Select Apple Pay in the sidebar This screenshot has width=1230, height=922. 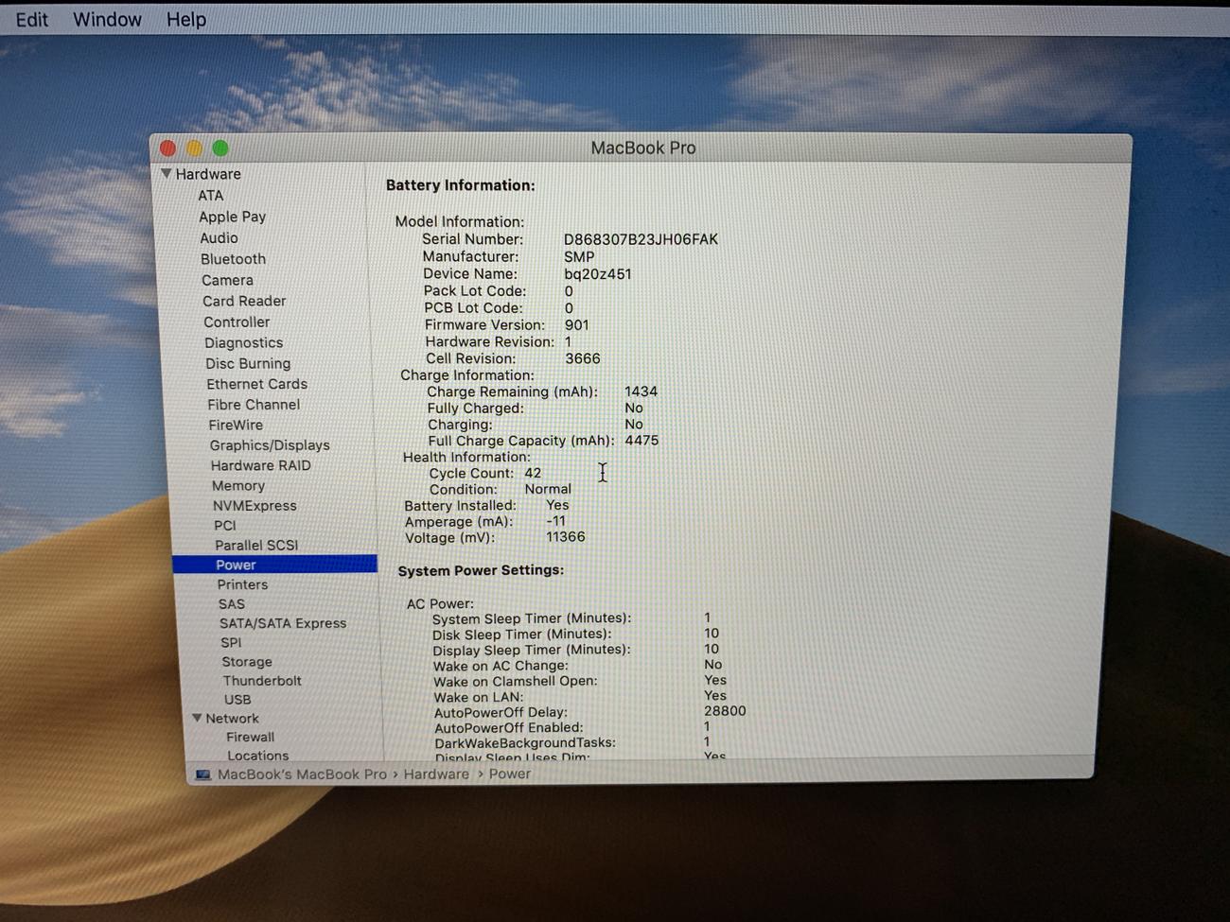(x=232, y=217)
